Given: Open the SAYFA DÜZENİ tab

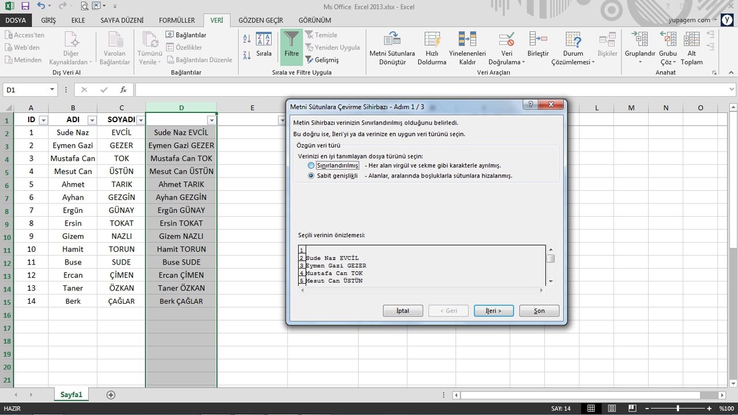Looking at the screenshot, I should click(x=122, y=20).
